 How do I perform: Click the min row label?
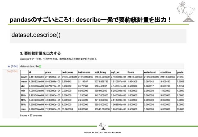(x=23, y=91)
